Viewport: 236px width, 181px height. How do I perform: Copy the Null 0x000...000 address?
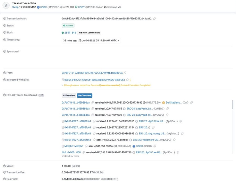tap(84, 153)
